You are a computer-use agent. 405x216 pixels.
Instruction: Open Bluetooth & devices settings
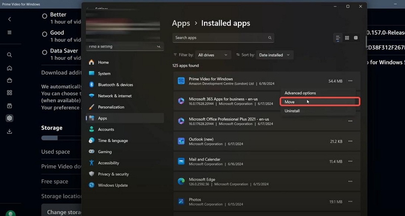point(125,85)
